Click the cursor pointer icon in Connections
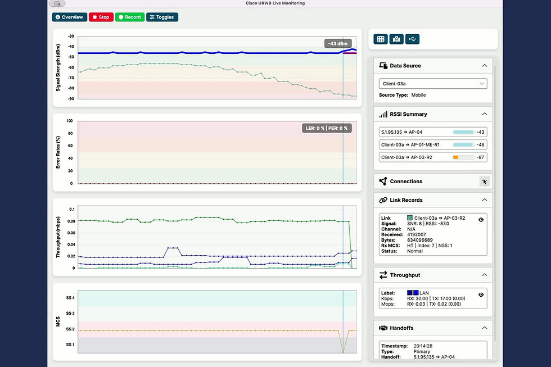 pyautogui.click(x=485, y=181)
